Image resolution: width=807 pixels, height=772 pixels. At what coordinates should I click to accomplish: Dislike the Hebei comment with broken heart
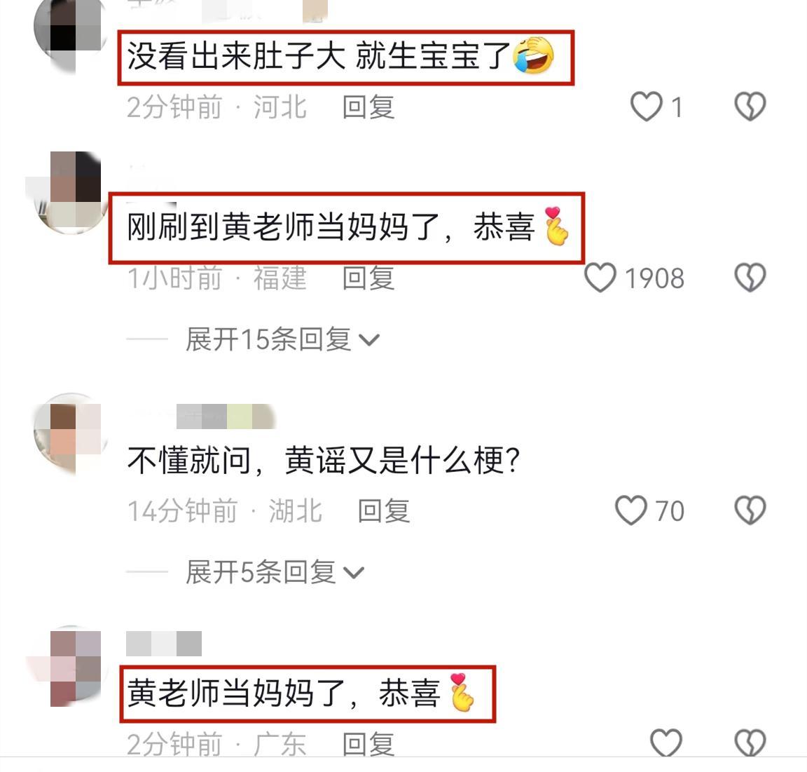(750, 106)
